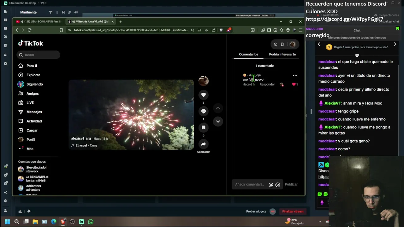Open Explorar in TikTok sidebar
The width and height of the screenshot is (404, 227).
[33, 75]
